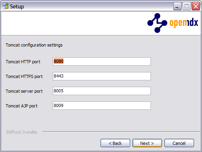
Task: Click the maximize button in the title bar
Action: pyautogui.click(x=186, y=6)
